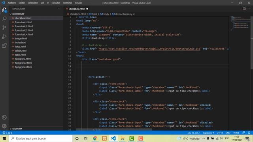Viewport: 253px width, 142px height.
Task: Open errors and warnings in status bar
Action: tap(7, 133)
